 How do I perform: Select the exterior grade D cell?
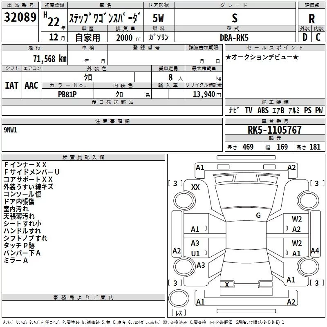click(x=305, y=37)
